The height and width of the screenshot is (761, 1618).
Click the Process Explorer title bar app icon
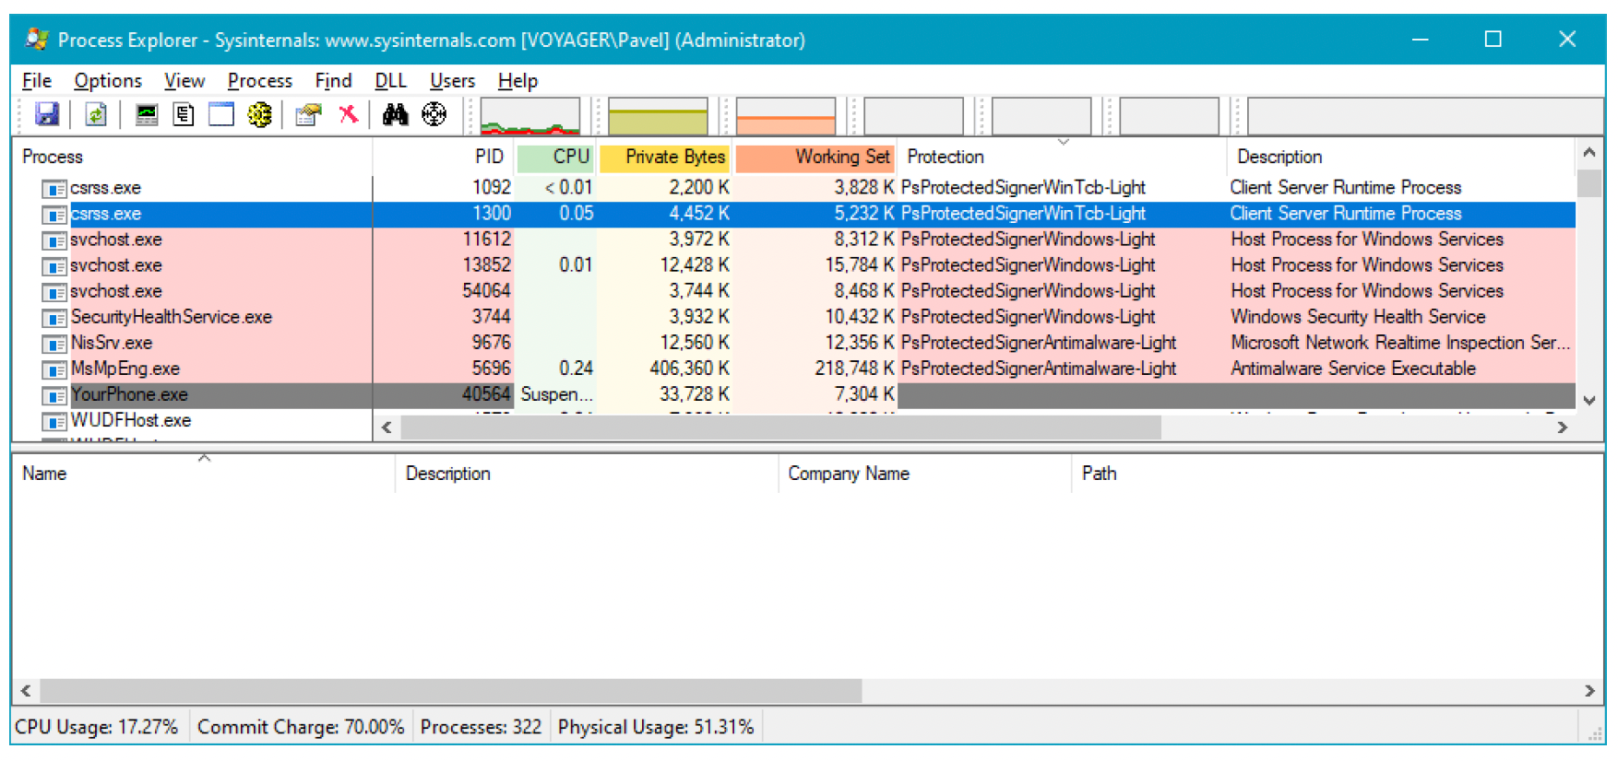37,39
